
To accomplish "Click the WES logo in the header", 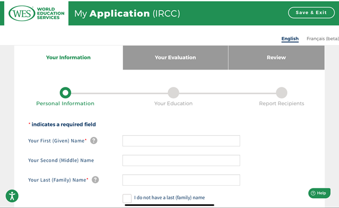I will point(36,13).
